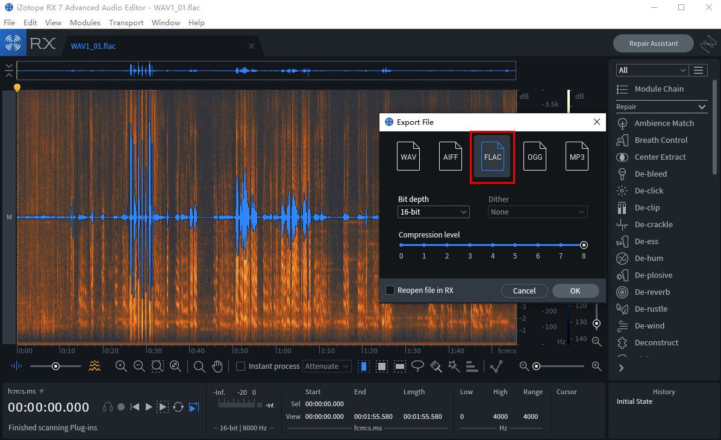This screenshot has width=721, height=440.
Task: Open the Modules menu
Action: pyautogui.click(x=85, y=22)
